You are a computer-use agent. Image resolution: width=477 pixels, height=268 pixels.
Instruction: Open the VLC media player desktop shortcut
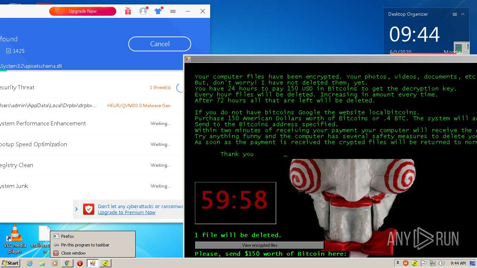[x=15, y=239]
